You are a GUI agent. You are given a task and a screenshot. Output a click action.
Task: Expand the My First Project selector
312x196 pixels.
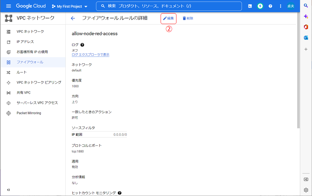point(70,6)
